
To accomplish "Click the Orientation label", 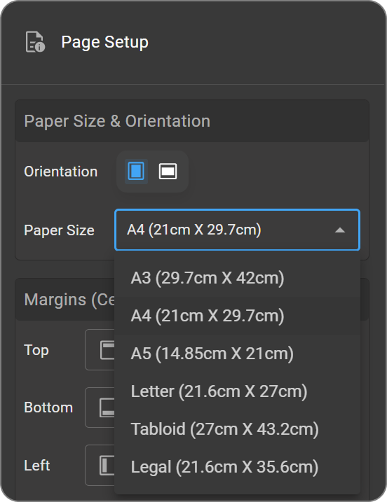I will coord(60,172).
